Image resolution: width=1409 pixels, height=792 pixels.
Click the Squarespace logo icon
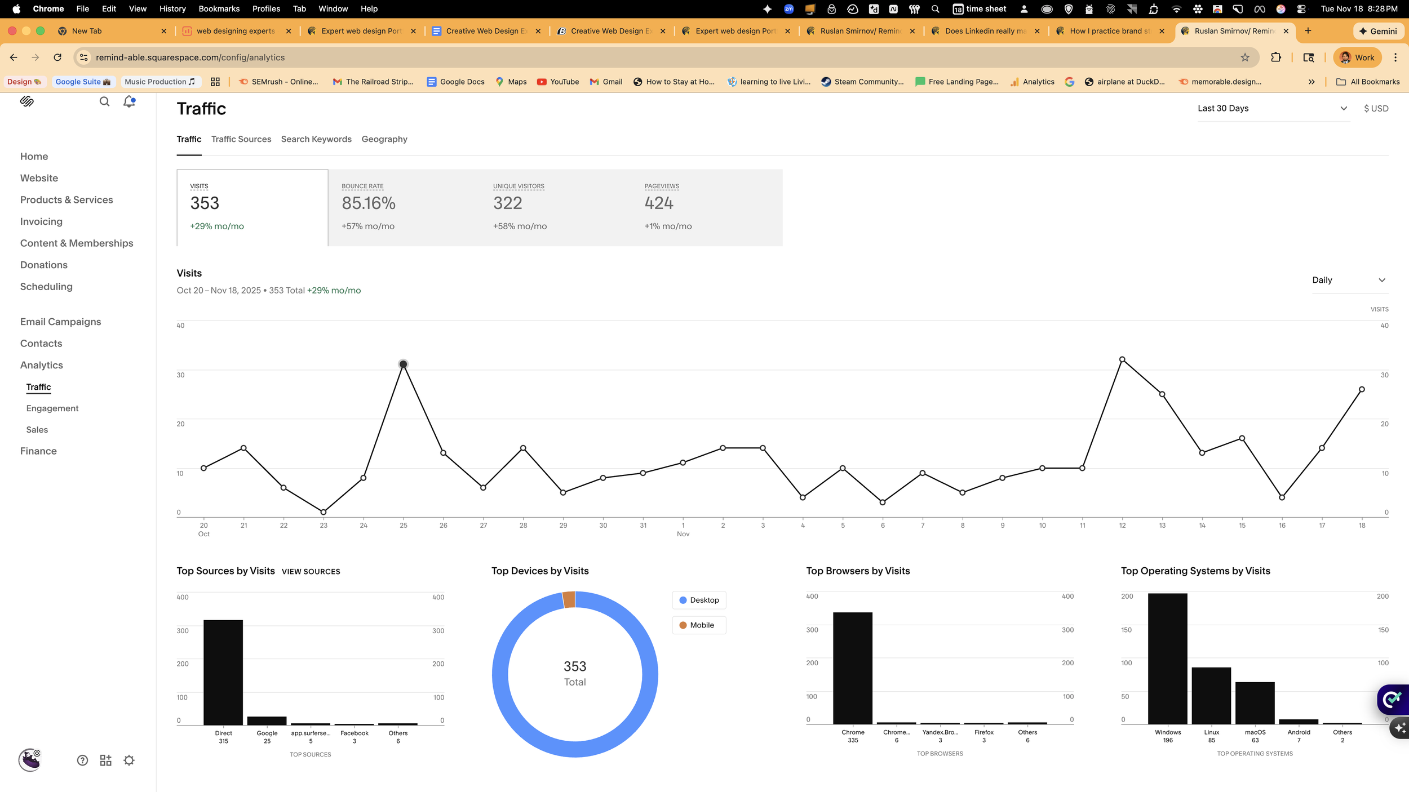(27, 101)
